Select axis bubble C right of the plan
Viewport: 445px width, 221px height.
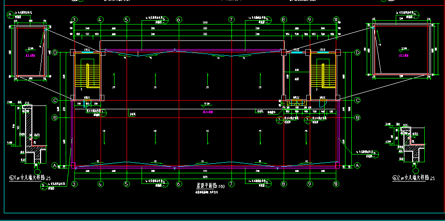click(358, 100)
